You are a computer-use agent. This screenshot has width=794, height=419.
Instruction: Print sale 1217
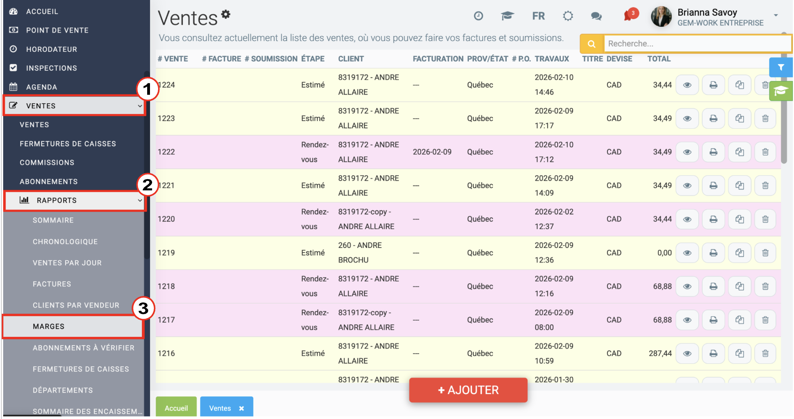(713, 320)
